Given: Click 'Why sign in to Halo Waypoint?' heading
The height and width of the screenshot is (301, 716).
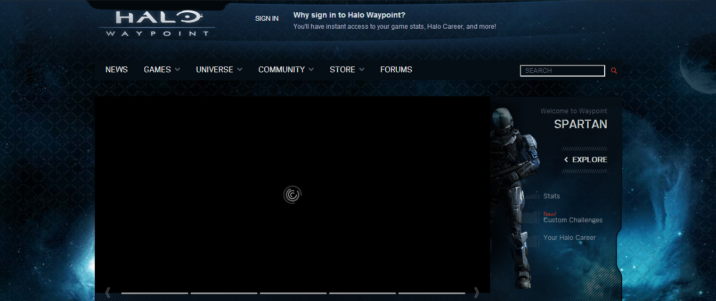Looking at the screenshot, I should click(349, 15).
